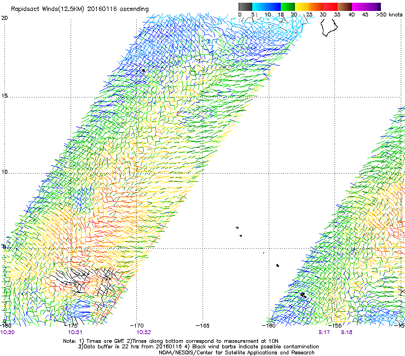The image size is (405, 356).
Task: Click the latitude label "15" on left axis
Action: pos(4,96)
